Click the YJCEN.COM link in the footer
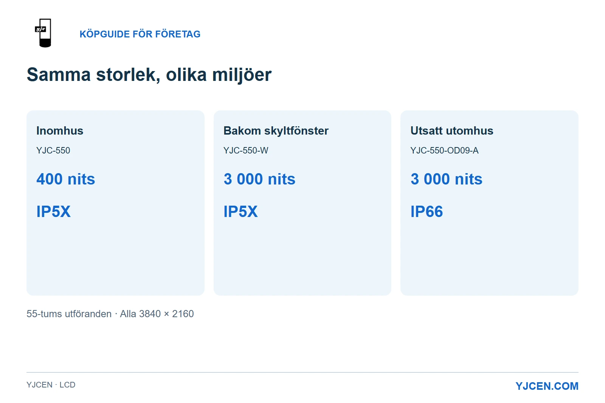This screenshot has height=403, width=605. 547,386
